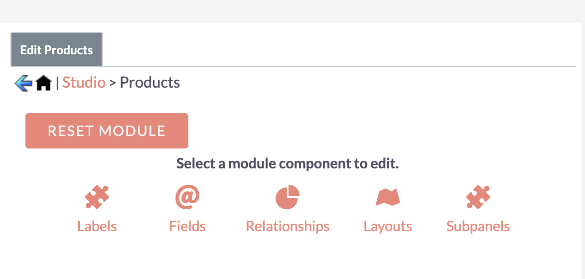Click the Subpanels text link
The width and height of the screenshot is (585, 279).
point(478,226)
